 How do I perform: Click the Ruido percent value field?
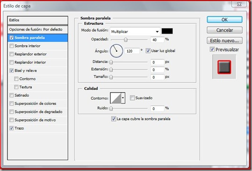click(158, 109)
